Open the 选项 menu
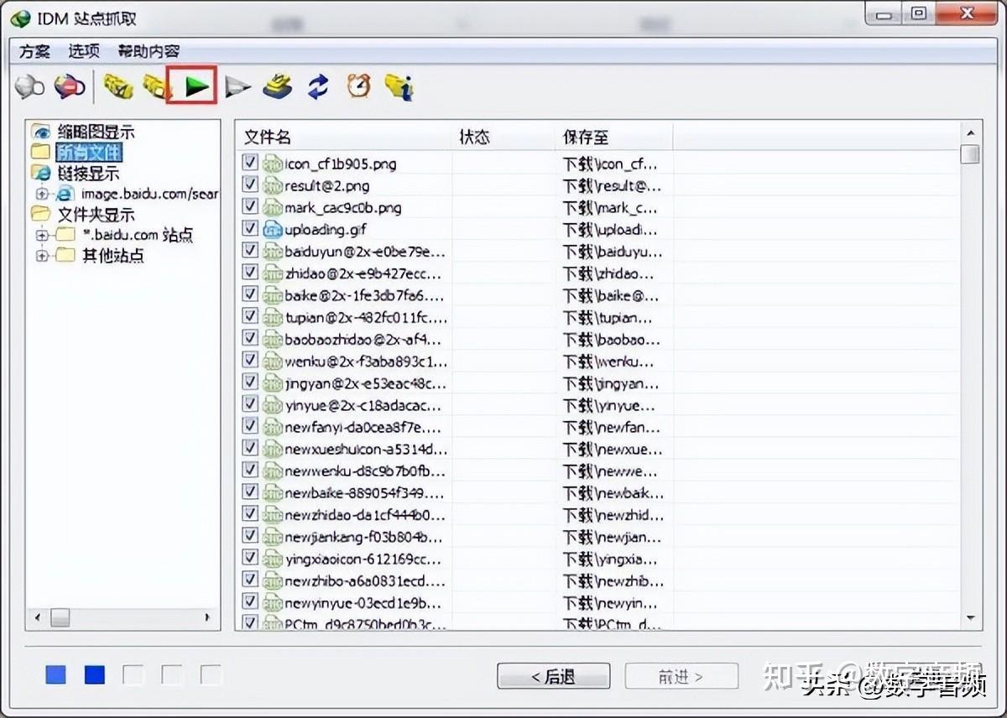Viewport: 1007px width, 718px height. (x=84, y=50)
